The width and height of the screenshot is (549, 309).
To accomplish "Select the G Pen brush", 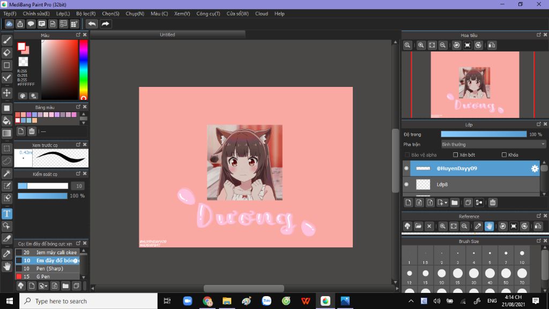I will (x=48, y=276).
